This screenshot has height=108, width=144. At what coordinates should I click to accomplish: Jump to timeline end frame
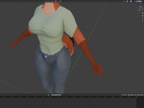point(60,95)
